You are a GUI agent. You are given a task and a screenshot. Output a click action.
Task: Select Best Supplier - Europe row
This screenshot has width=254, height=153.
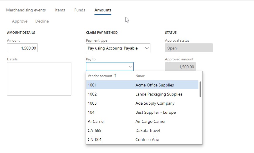[143, 112]
